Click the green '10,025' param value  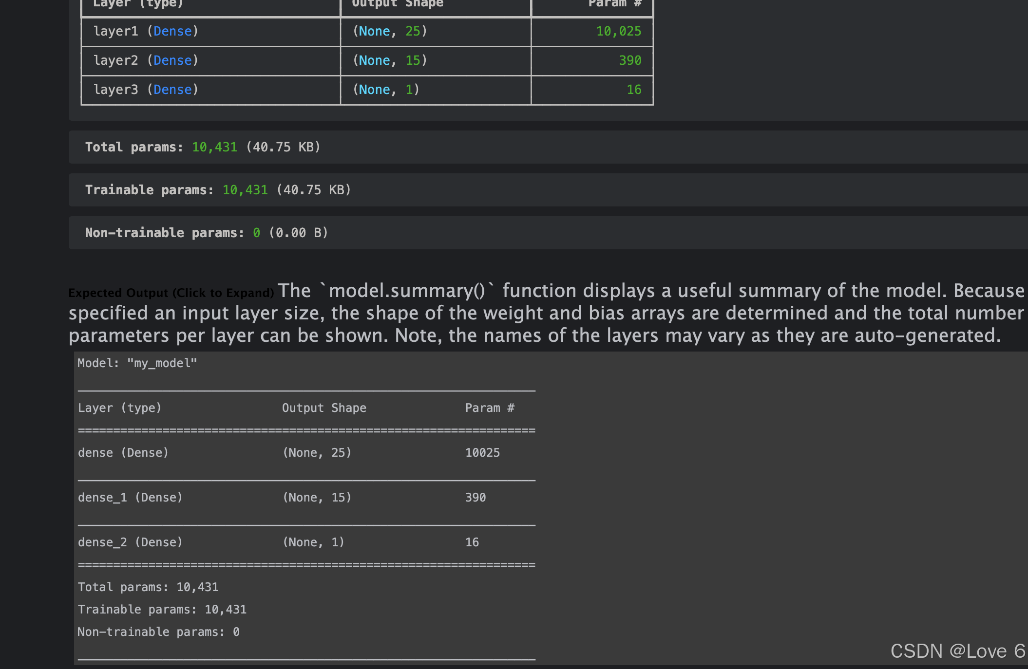coord(619,31)
